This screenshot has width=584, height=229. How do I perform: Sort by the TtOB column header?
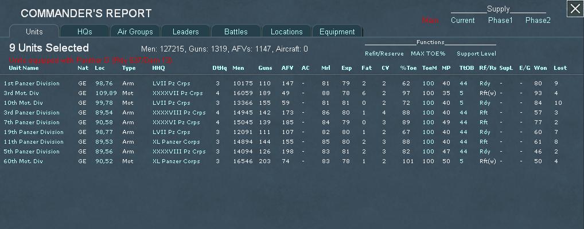click(466, 68)
